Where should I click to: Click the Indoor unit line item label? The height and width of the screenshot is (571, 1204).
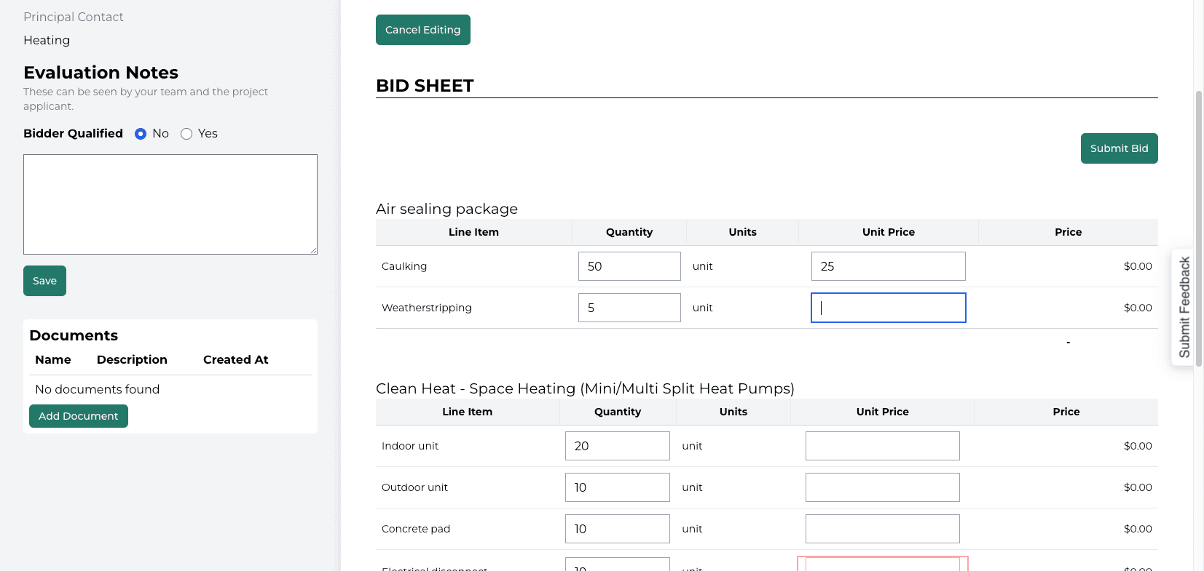pyautogui.click(x=410, y=446)
